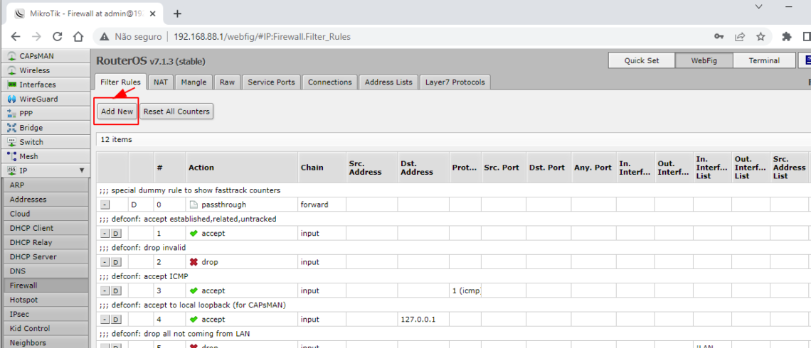811x348 pixels.
Task: Click the Mesh sidebar icon
Action: (12, 156)
